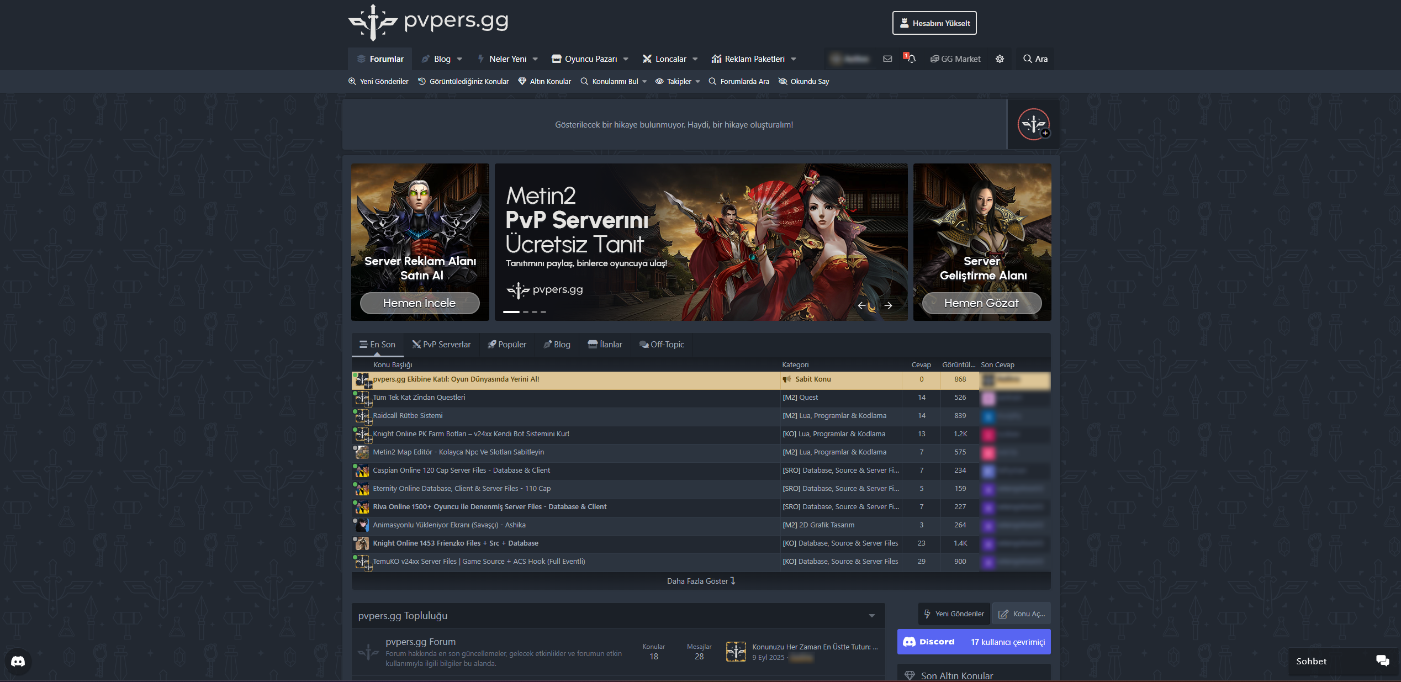This screenshot has height=682, width=1401.
Task: Open the [M2] Quest category link
Action: coord(800,398)
